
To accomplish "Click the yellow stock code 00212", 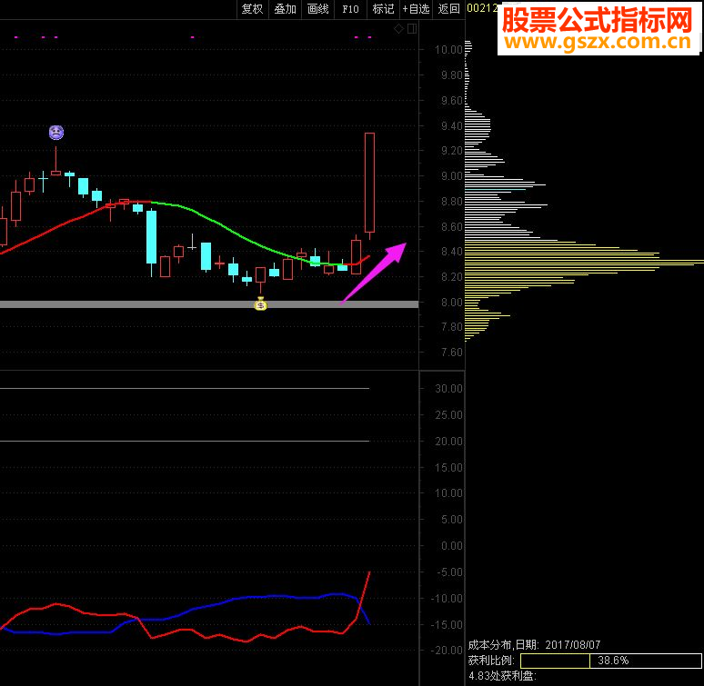I will click(x=482, y=8).
